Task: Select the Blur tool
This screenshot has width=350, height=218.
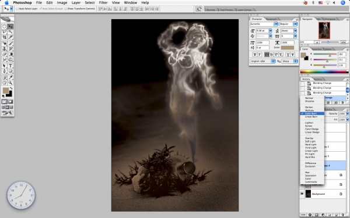Action: click(x=4, y=59)
